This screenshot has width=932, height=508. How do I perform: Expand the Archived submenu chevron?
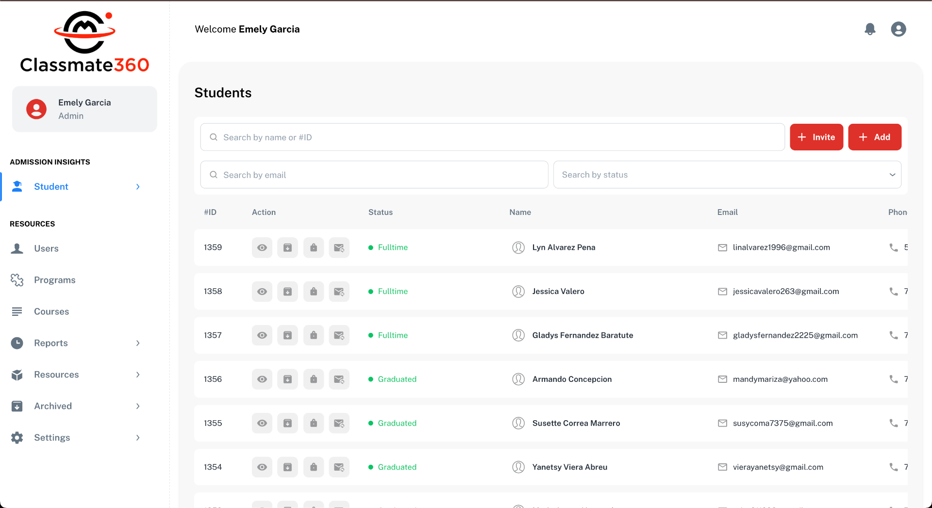(138, 406)
